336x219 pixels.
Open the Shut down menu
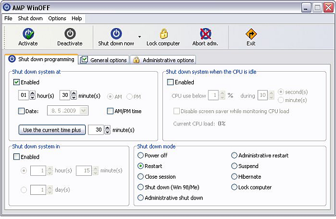30,18
